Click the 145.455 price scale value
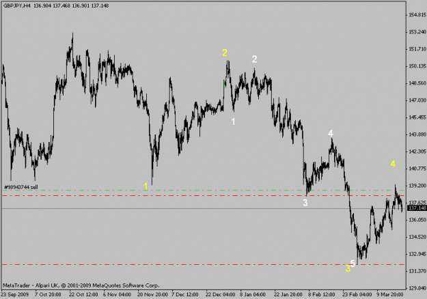The height and width of the screenshot is (299, 427). [417, 117]
